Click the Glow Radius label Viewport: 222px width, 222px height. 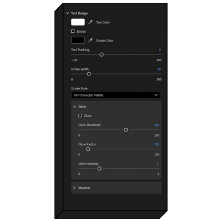pyautogui.click(x=87, y=144)
